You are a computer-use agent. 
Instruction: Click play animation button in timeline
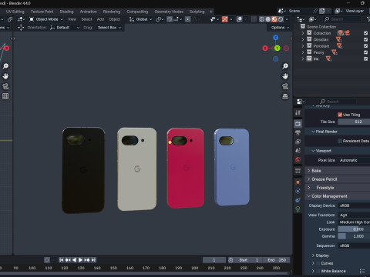81,260
